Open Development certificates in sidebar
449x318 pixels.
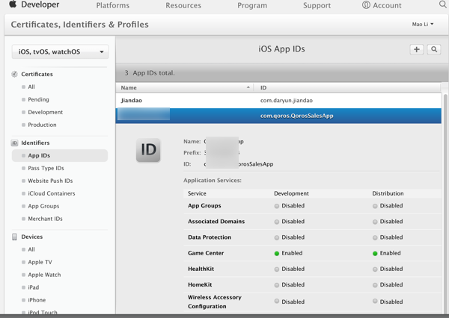[46, 112]
